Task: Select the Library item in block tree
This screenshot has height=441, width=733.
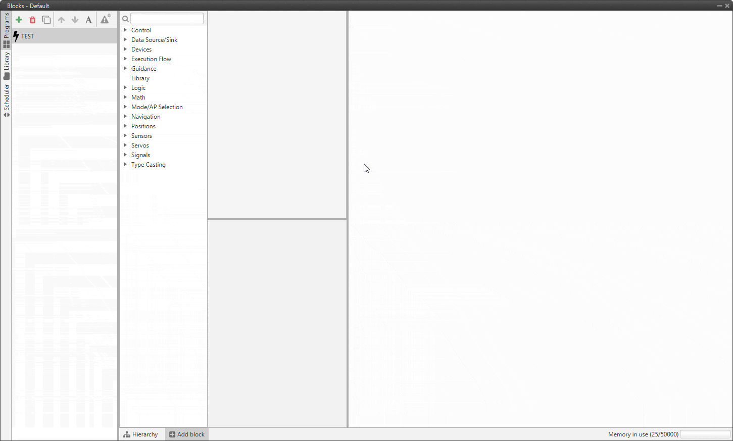Action: click(x=140, y=78)
